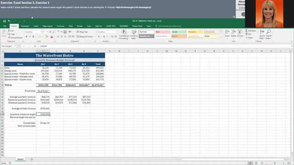Click the Cut scissors icon
Viewport: 294px width, 165px height.
pos(9,30)
